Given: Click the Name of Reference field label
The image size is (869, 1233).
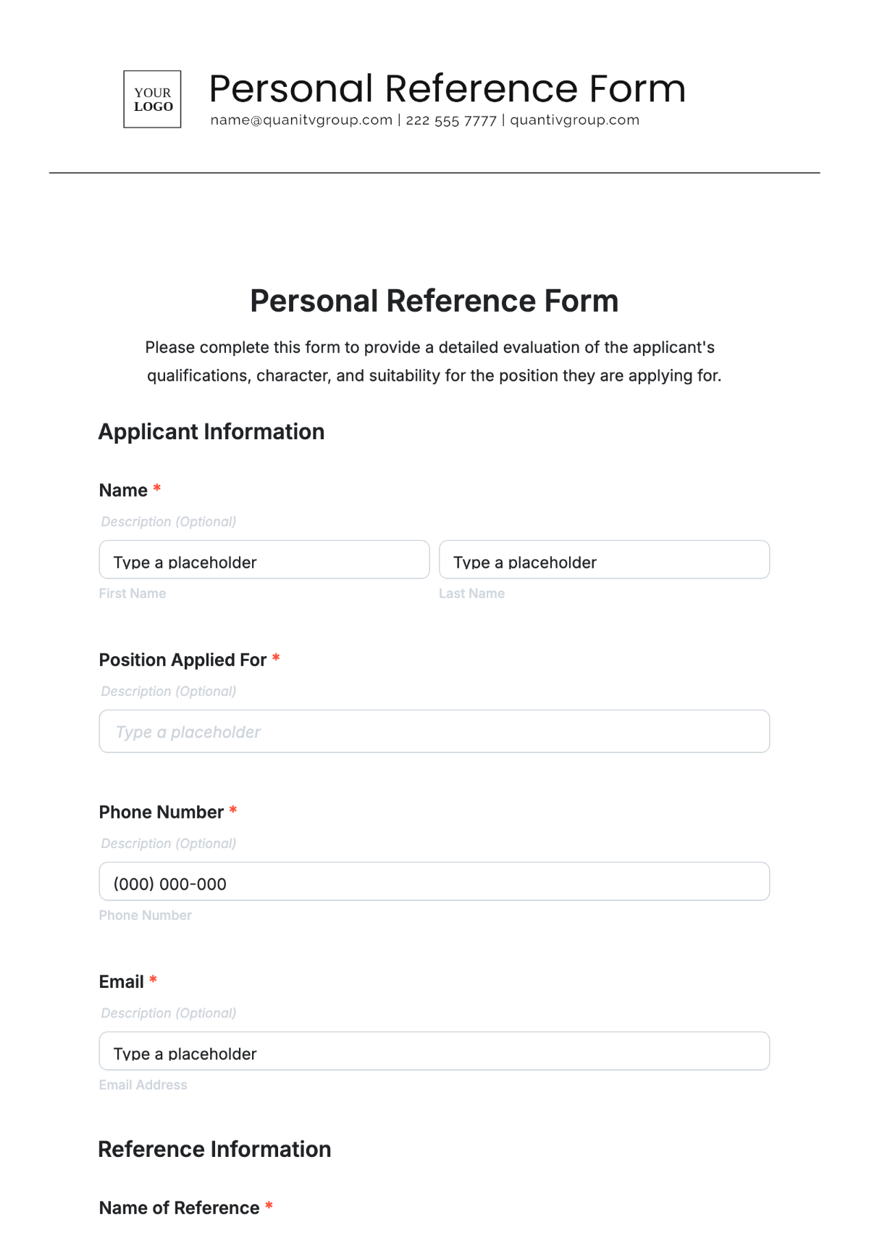Looking at the screenshot, I should coord(179,1208).
